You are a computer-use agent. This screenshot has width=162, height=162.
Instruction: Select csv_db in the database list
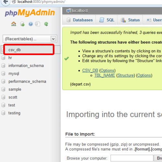click(15, 50)
